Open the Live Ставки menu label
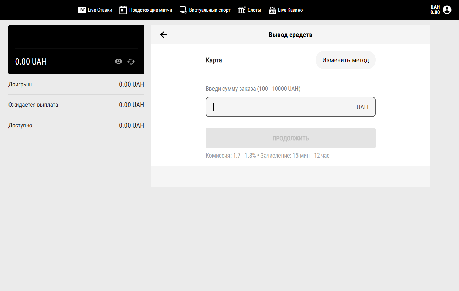Viewport: 459px width, 291px height. click(x=100, y=10)
